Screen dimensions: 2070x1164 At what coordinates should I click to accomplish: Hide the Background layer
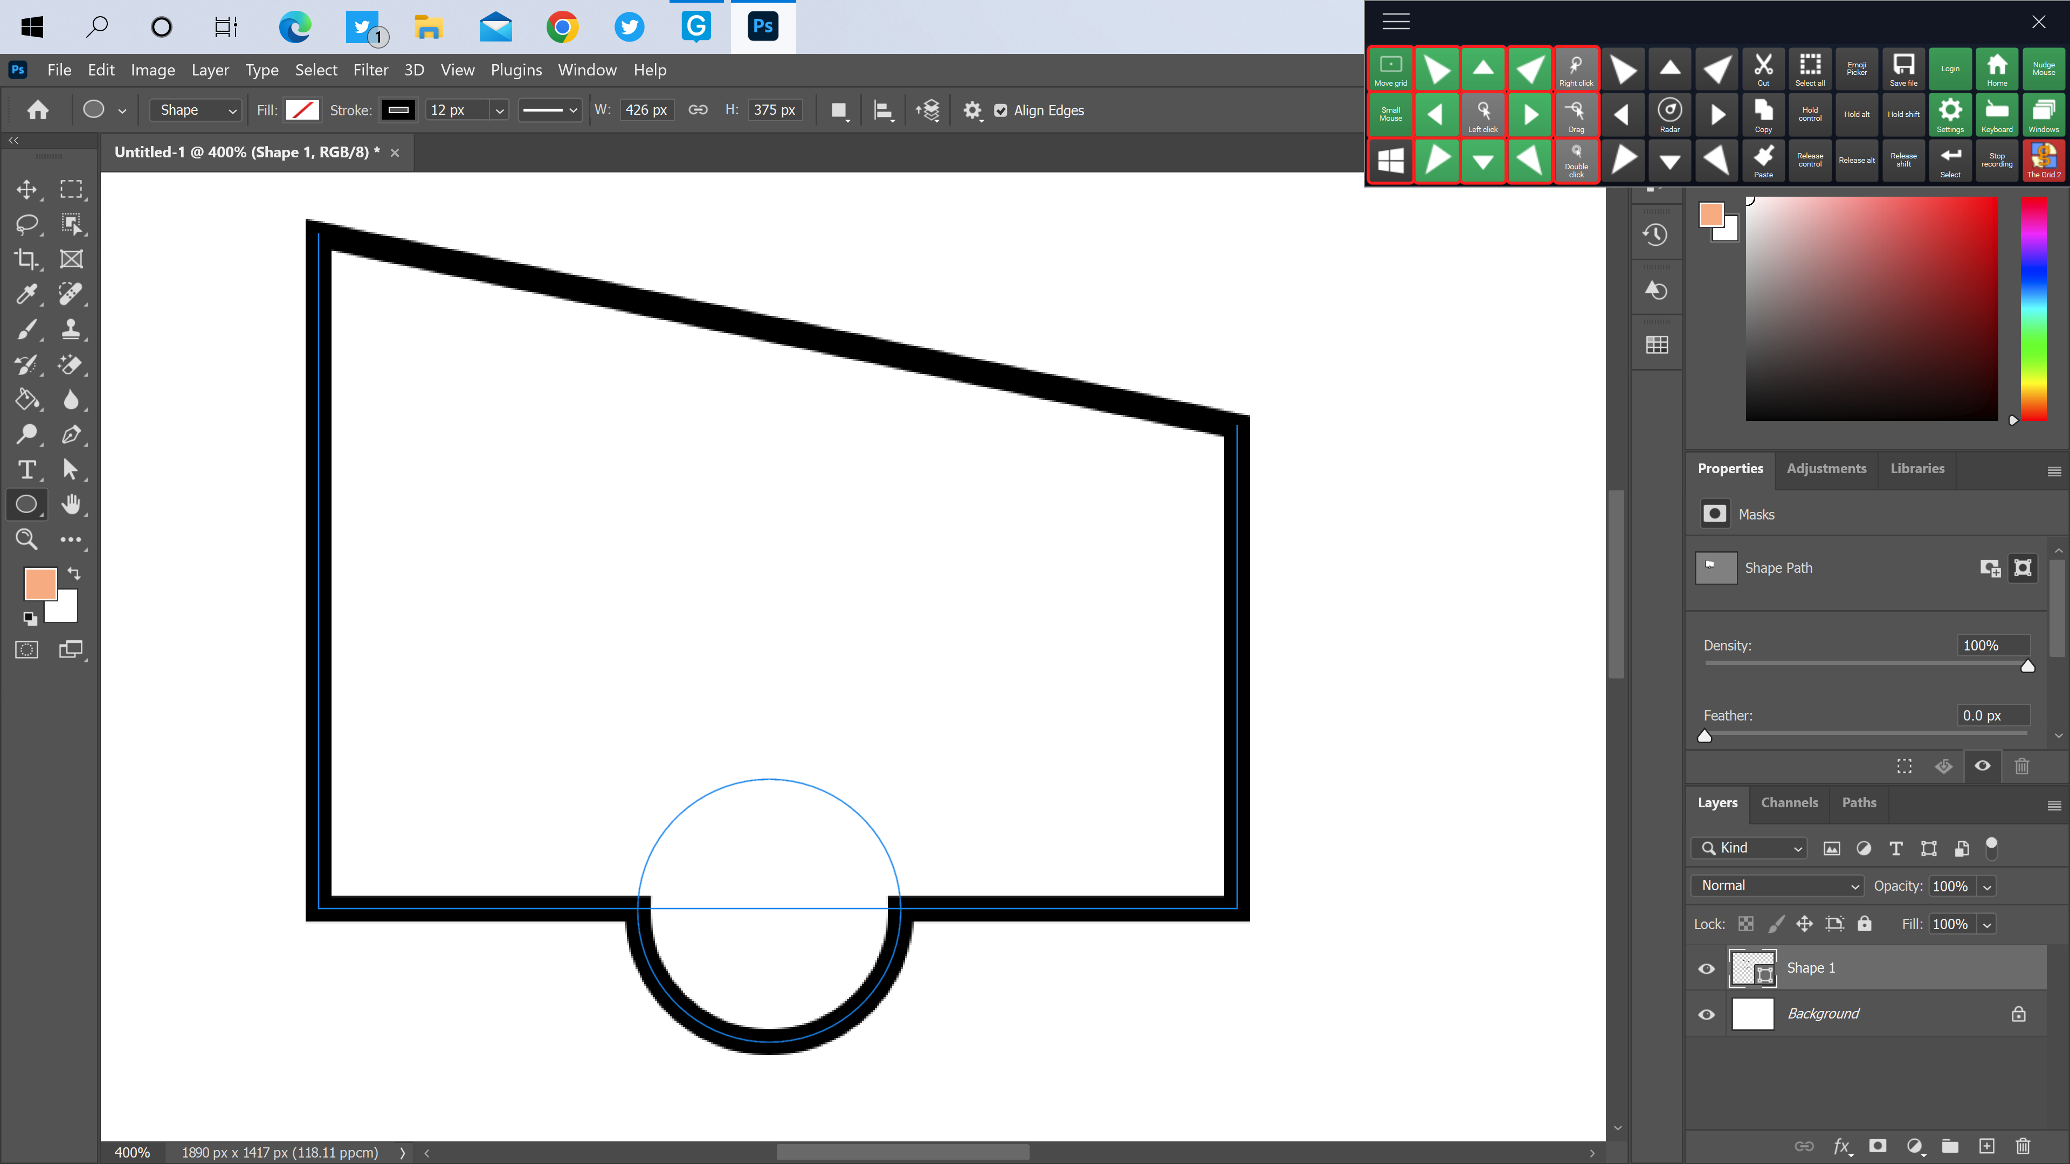click(1706, 1014)
